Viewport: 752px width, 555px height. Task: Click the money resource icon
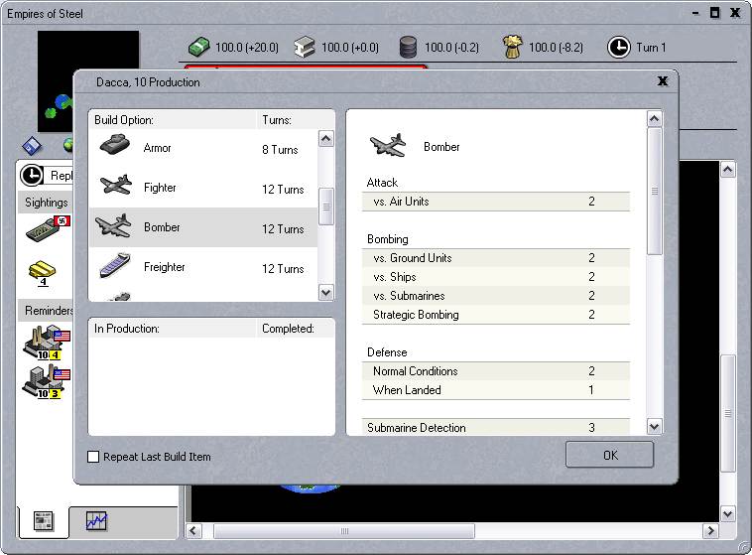coord(201,47)
